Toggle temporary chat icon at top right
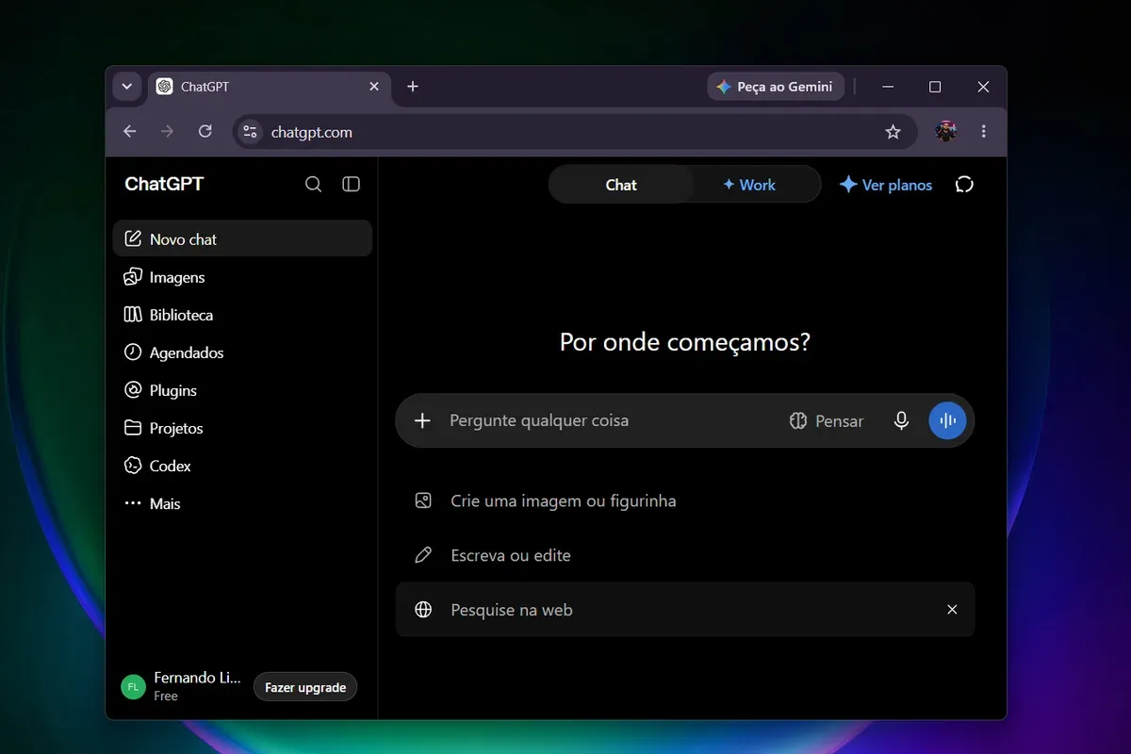 click(x=964, y=185)
